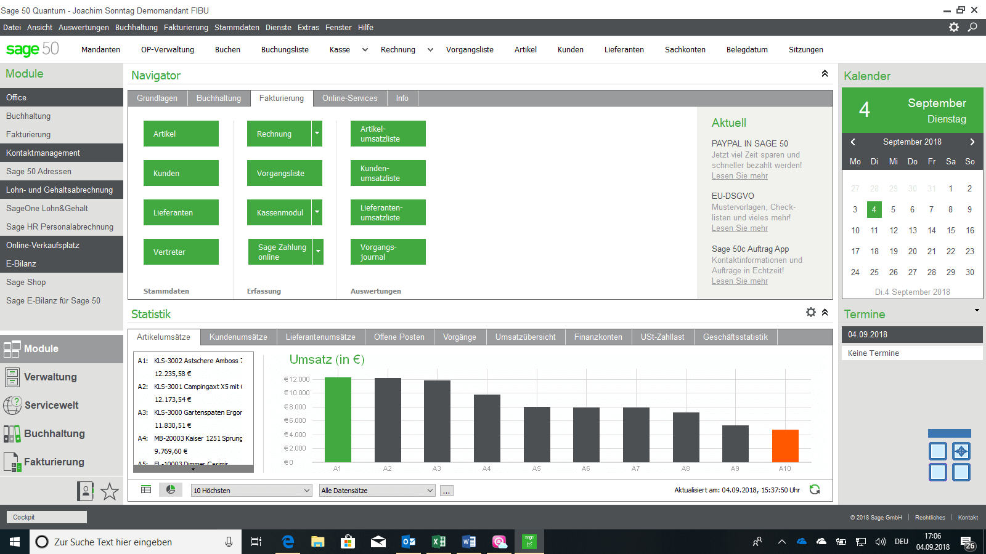986x554 pixels.
Task: Click the Vorgangsliste navigator button
Action: (284, 173)
